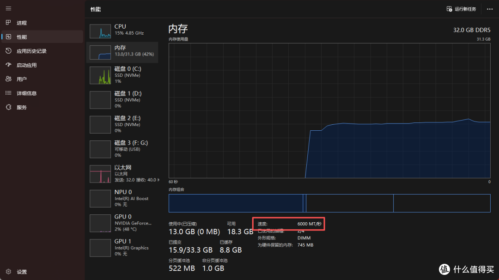Click the 运行新任务 run task icon
Image resolution: width=499 pixels, height=280 pixels.
point(449,9)
